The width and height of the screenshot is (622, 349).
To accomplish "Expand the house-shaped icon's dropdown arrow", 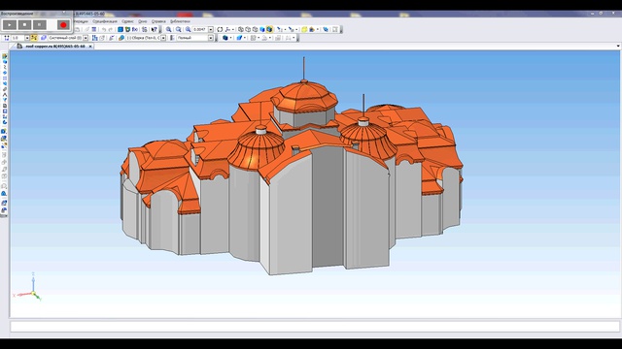I will tap(318, 29).
